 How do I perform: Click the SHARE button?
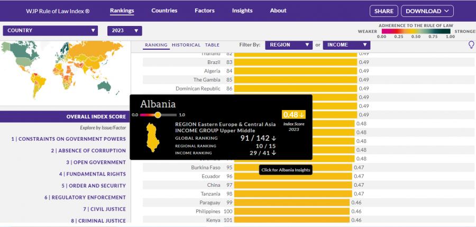pyautogui.click(x=384, y=11)
